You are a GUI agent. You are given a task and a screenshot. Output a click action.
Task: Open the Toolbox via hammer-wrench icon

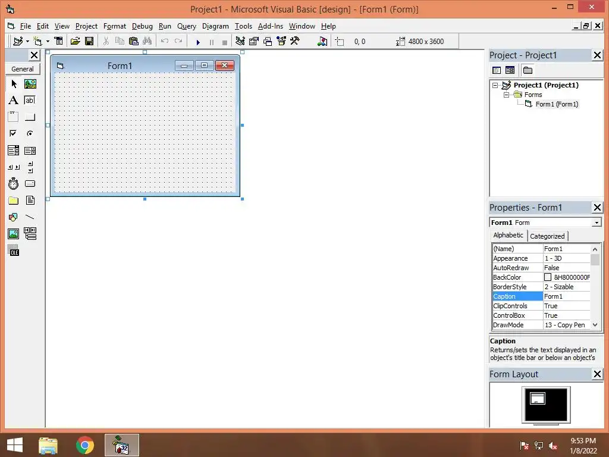(295, 41)
